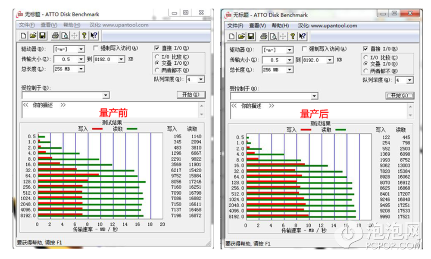This screenshot has width=431, height=259.
Task: Click read value 1140 in left window
Action: pos(196,136)
